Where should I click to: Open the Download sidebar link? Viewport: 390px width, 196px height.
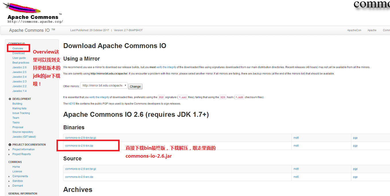18,53
